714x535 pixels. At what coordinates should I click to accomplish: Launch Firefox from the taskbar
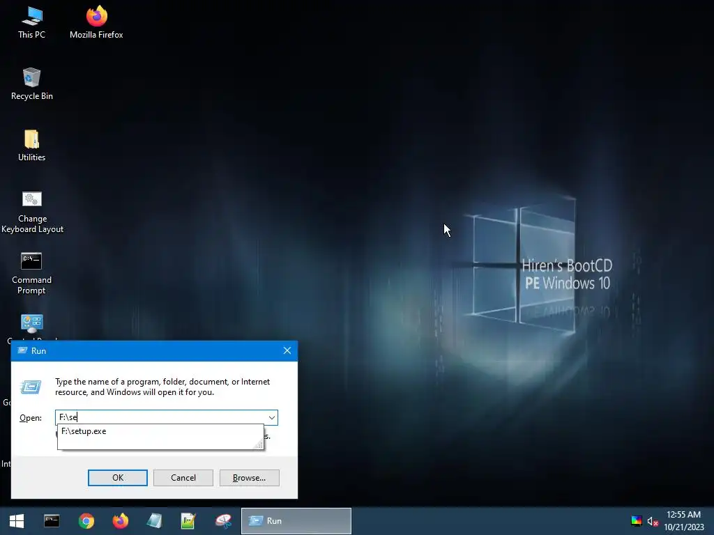(x=120, y=521)
